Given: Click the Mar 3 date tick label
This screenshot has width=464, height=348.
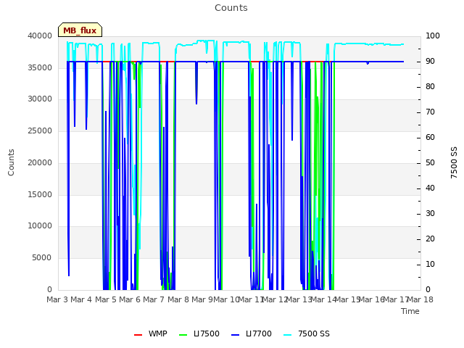Looking at the screenshot, I should point(57,299).
